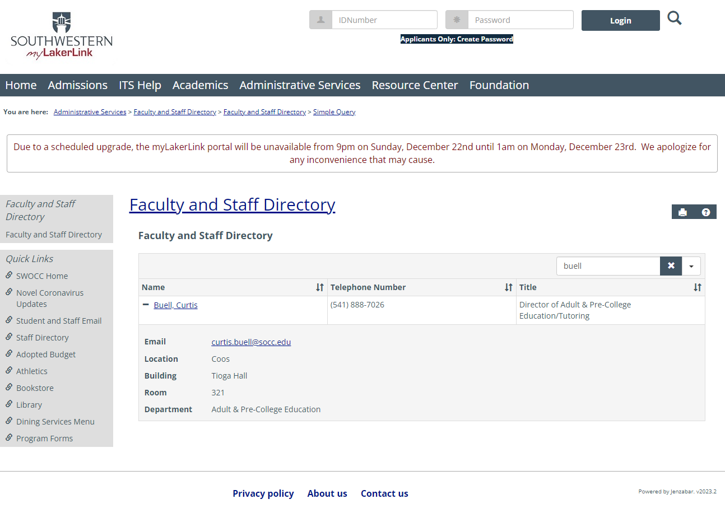Open Dining Services Menu quick link

tap(55, 422)
